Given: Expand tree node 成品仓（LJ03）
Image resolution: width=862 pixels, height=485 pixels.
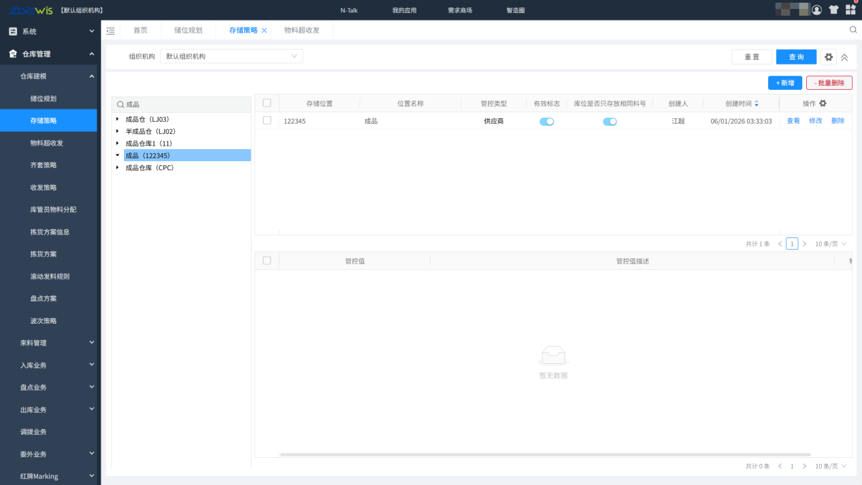Looking at the screenshot, I should [x=118, y=120].
